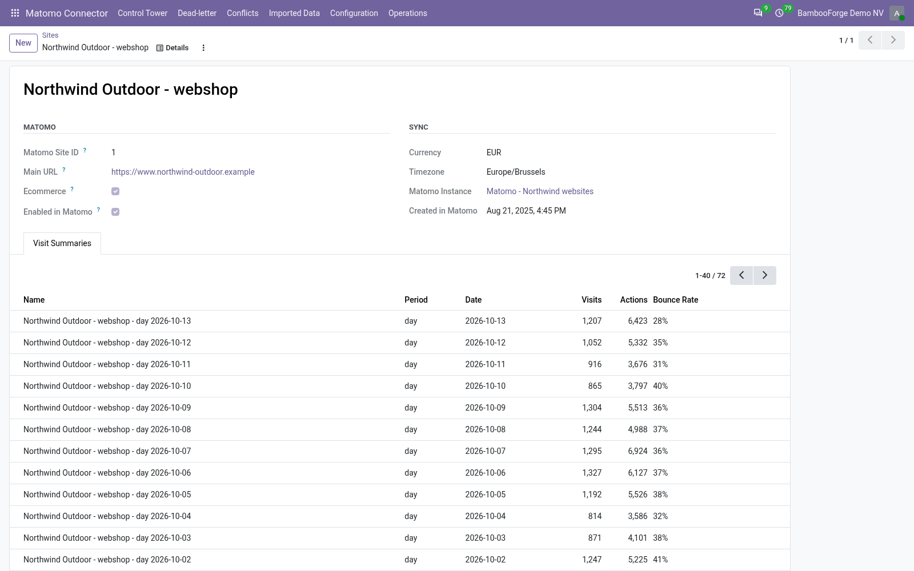The height and width of the screenshot is (571, 914).
Task: Click the 1-40 / 72 pager counter
Action: tap(710, 276)
